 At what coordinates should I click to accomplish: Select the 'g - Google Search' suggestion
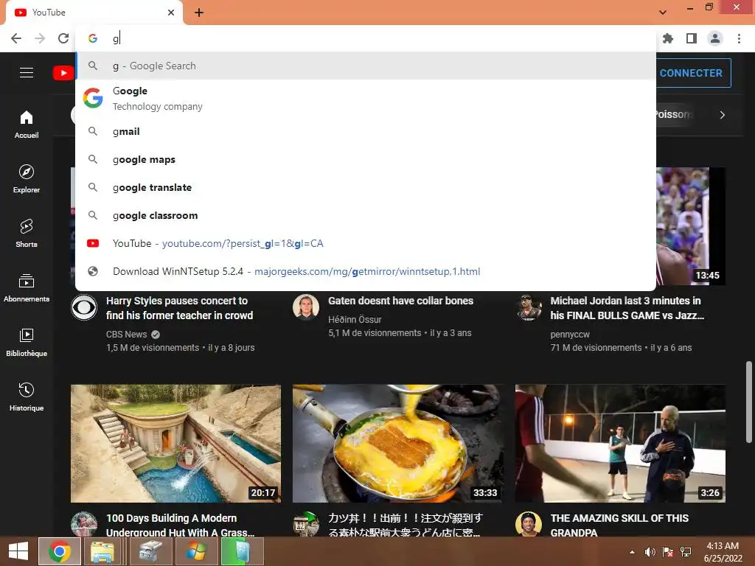[366, 66]
